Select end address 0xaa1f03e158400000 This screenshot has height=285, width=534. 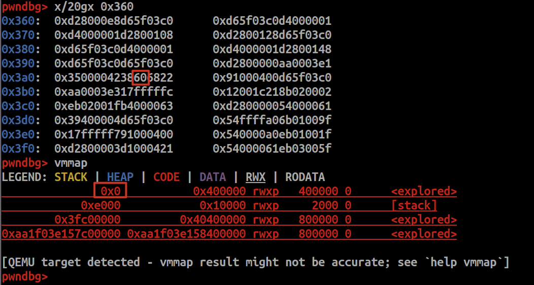click(186, 234)
